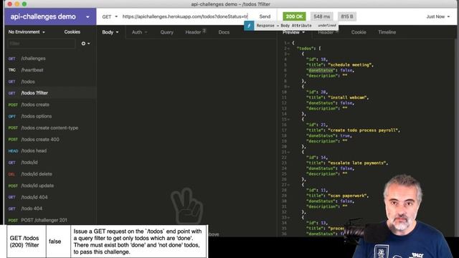Select the /todo 404 request
This screenshot has height=258, width=459.
click(50, 209)
